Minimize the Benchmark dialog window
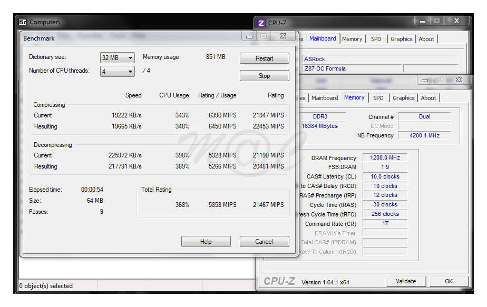The width and height of the screenshot is (487, 307). (x=249, y=36)
